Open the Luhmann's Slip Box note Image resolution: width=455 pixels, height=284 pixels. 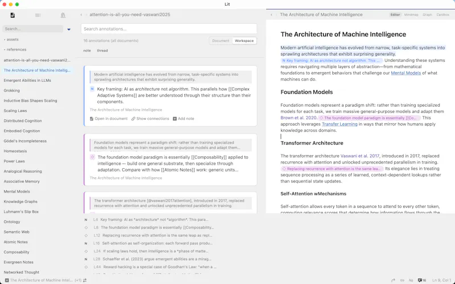click(21, 212)
